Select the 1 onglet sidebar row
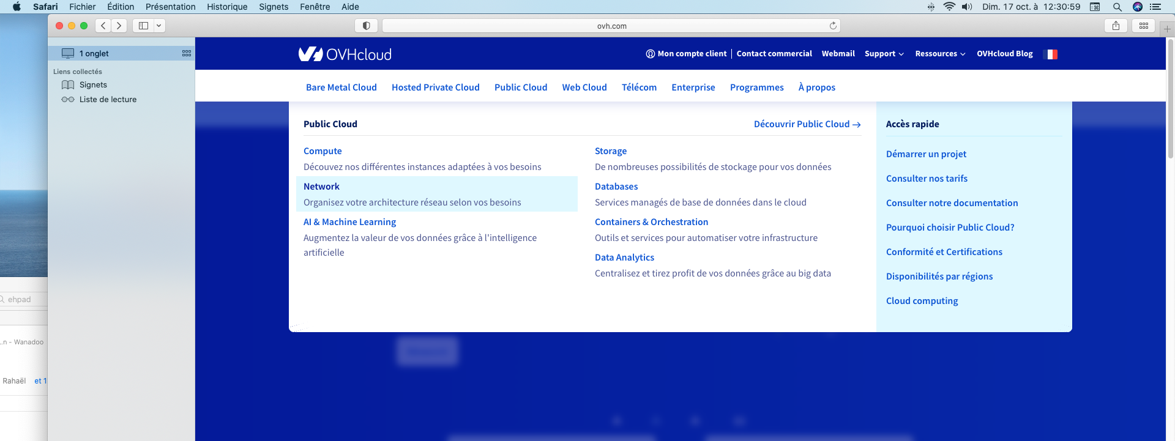The width and height of the screenshot is (1175, 441). coord(121,53)
